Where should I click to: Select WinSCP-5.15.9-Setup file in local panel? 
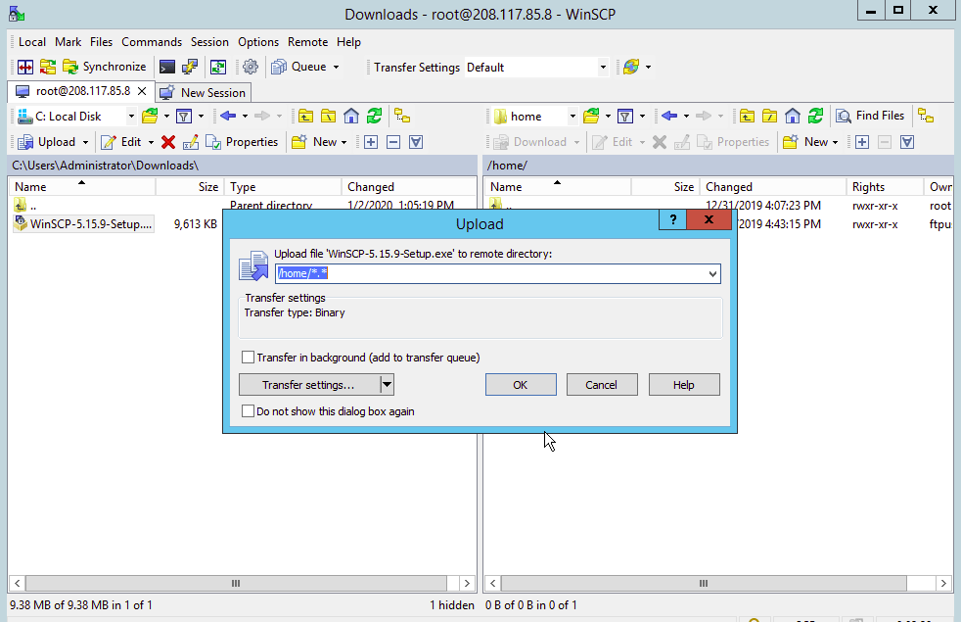click(83, 224)
